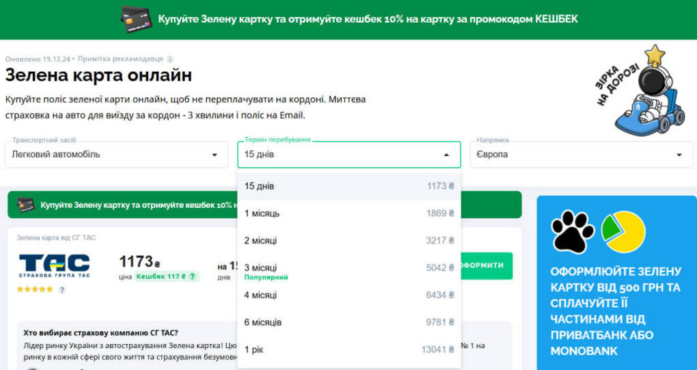Choose the popular 3 місяці option
The image size is (697, 370).
(348, 269)
